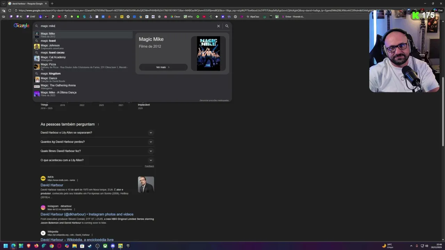Open the new tab plus button
Image resolution: width=445 pixels, height=250 pixels.
click(x=52, y=3)
